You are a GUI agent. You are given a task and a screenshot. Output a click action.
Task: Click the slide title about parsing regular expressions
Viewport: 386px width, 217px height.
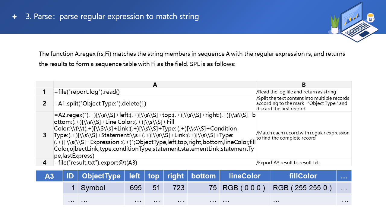pos(112,17)
